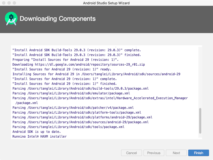Click the "Android SDK is up to date." line
Screen dimensions: 213x160
[x=36, y=132]
